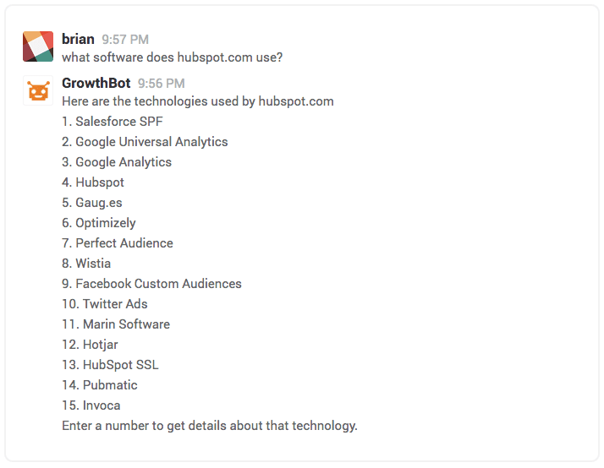Select Hotjar from the list
The image size is (604, 468).
90,345
